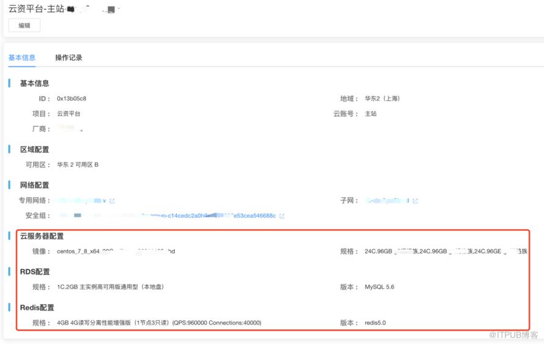Click the Redis配置 section heading
Viewport: 544px width, 344px height.
pyautogui.click(x=37, y=307)
